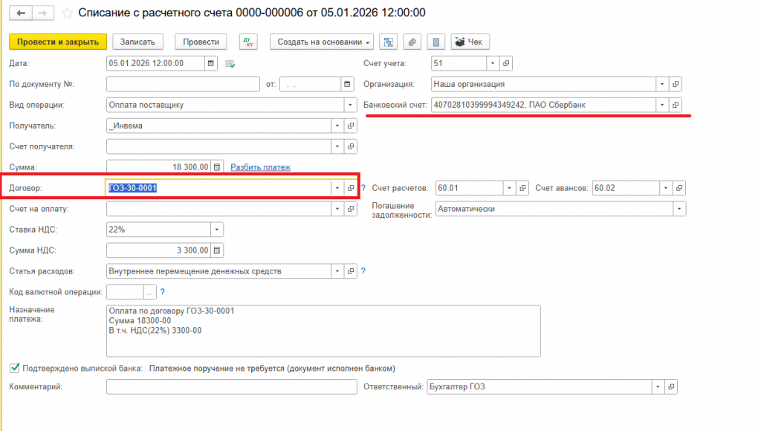Click the Записать button
This screenshot has width=761, height=431.
pos(137,42)
